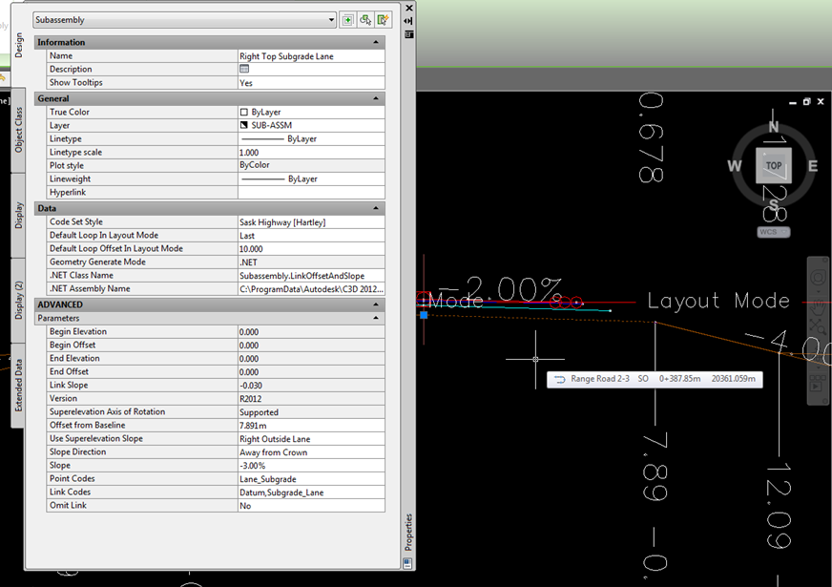This screenshot has width=832, height=587.
Task: Select the Pan tool on the navigation bar
Action: tap(816, 307)
